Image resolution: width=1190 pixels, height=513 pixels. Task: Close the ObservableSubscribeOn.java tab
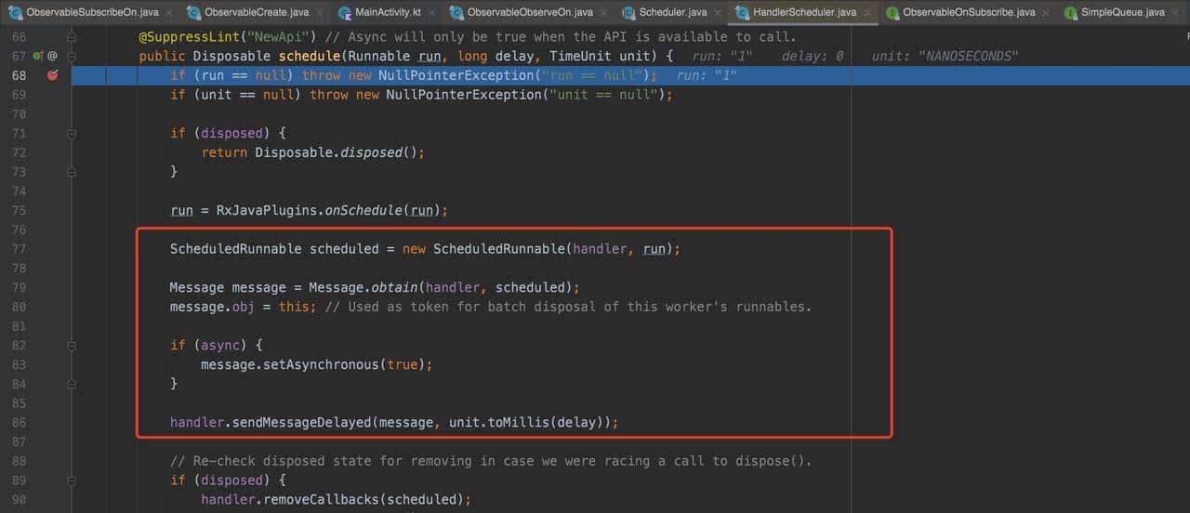pyautogui.click(x=169, y=13)
